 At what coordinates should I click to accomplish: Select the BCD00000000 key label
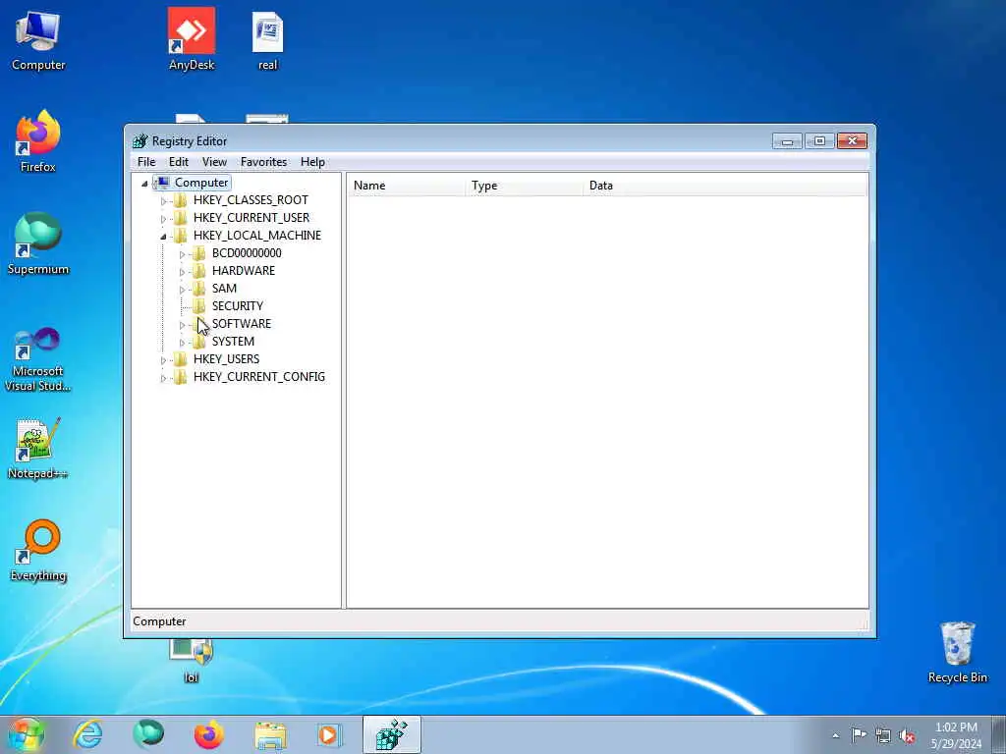pyautogui.click(x=247, y=253)
